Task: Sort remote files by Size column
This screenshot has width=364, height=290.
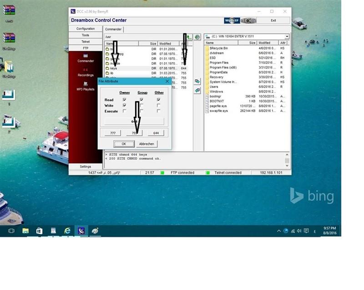Action: [148, 44]
